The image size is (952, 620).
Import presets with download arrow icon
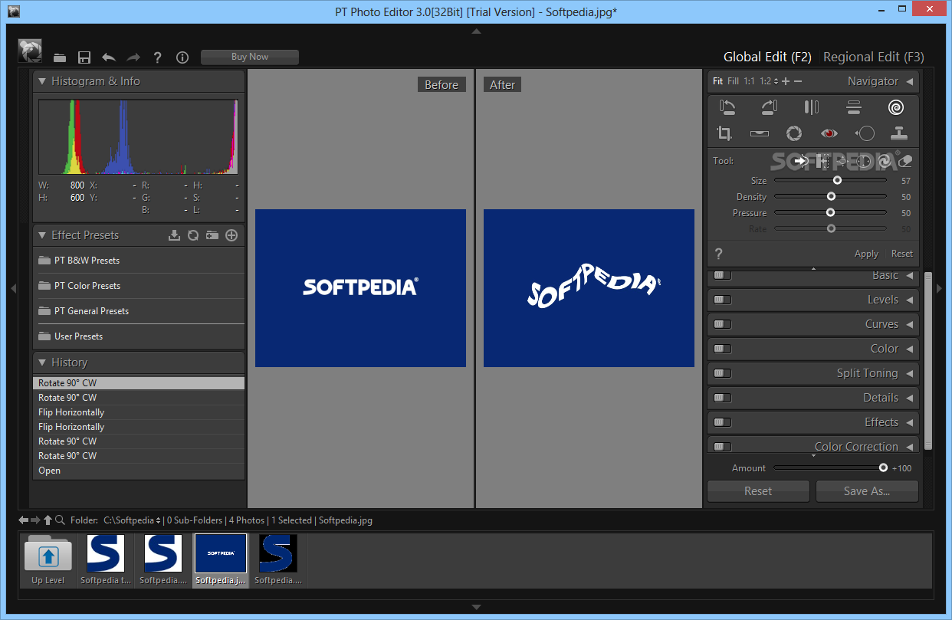174,235
